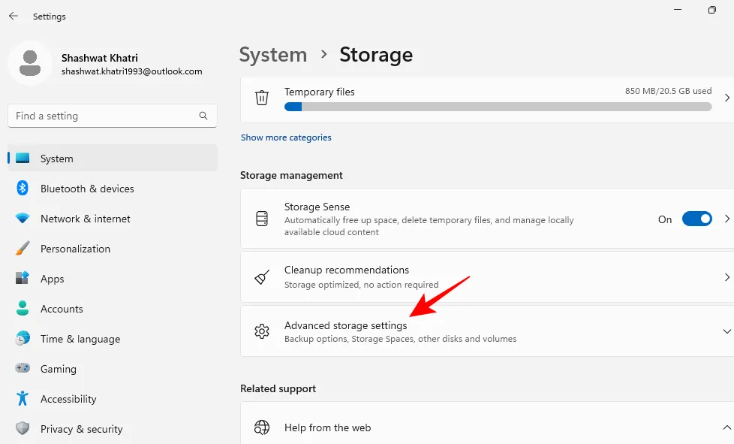The image size is (734, 444).
Task: Click the Advanced storage settings gear icon
Action: (x=262, y=331)
